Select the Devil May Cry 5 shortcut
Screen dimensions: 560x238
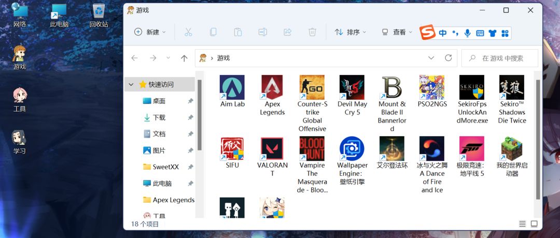(x=352, y=95)
